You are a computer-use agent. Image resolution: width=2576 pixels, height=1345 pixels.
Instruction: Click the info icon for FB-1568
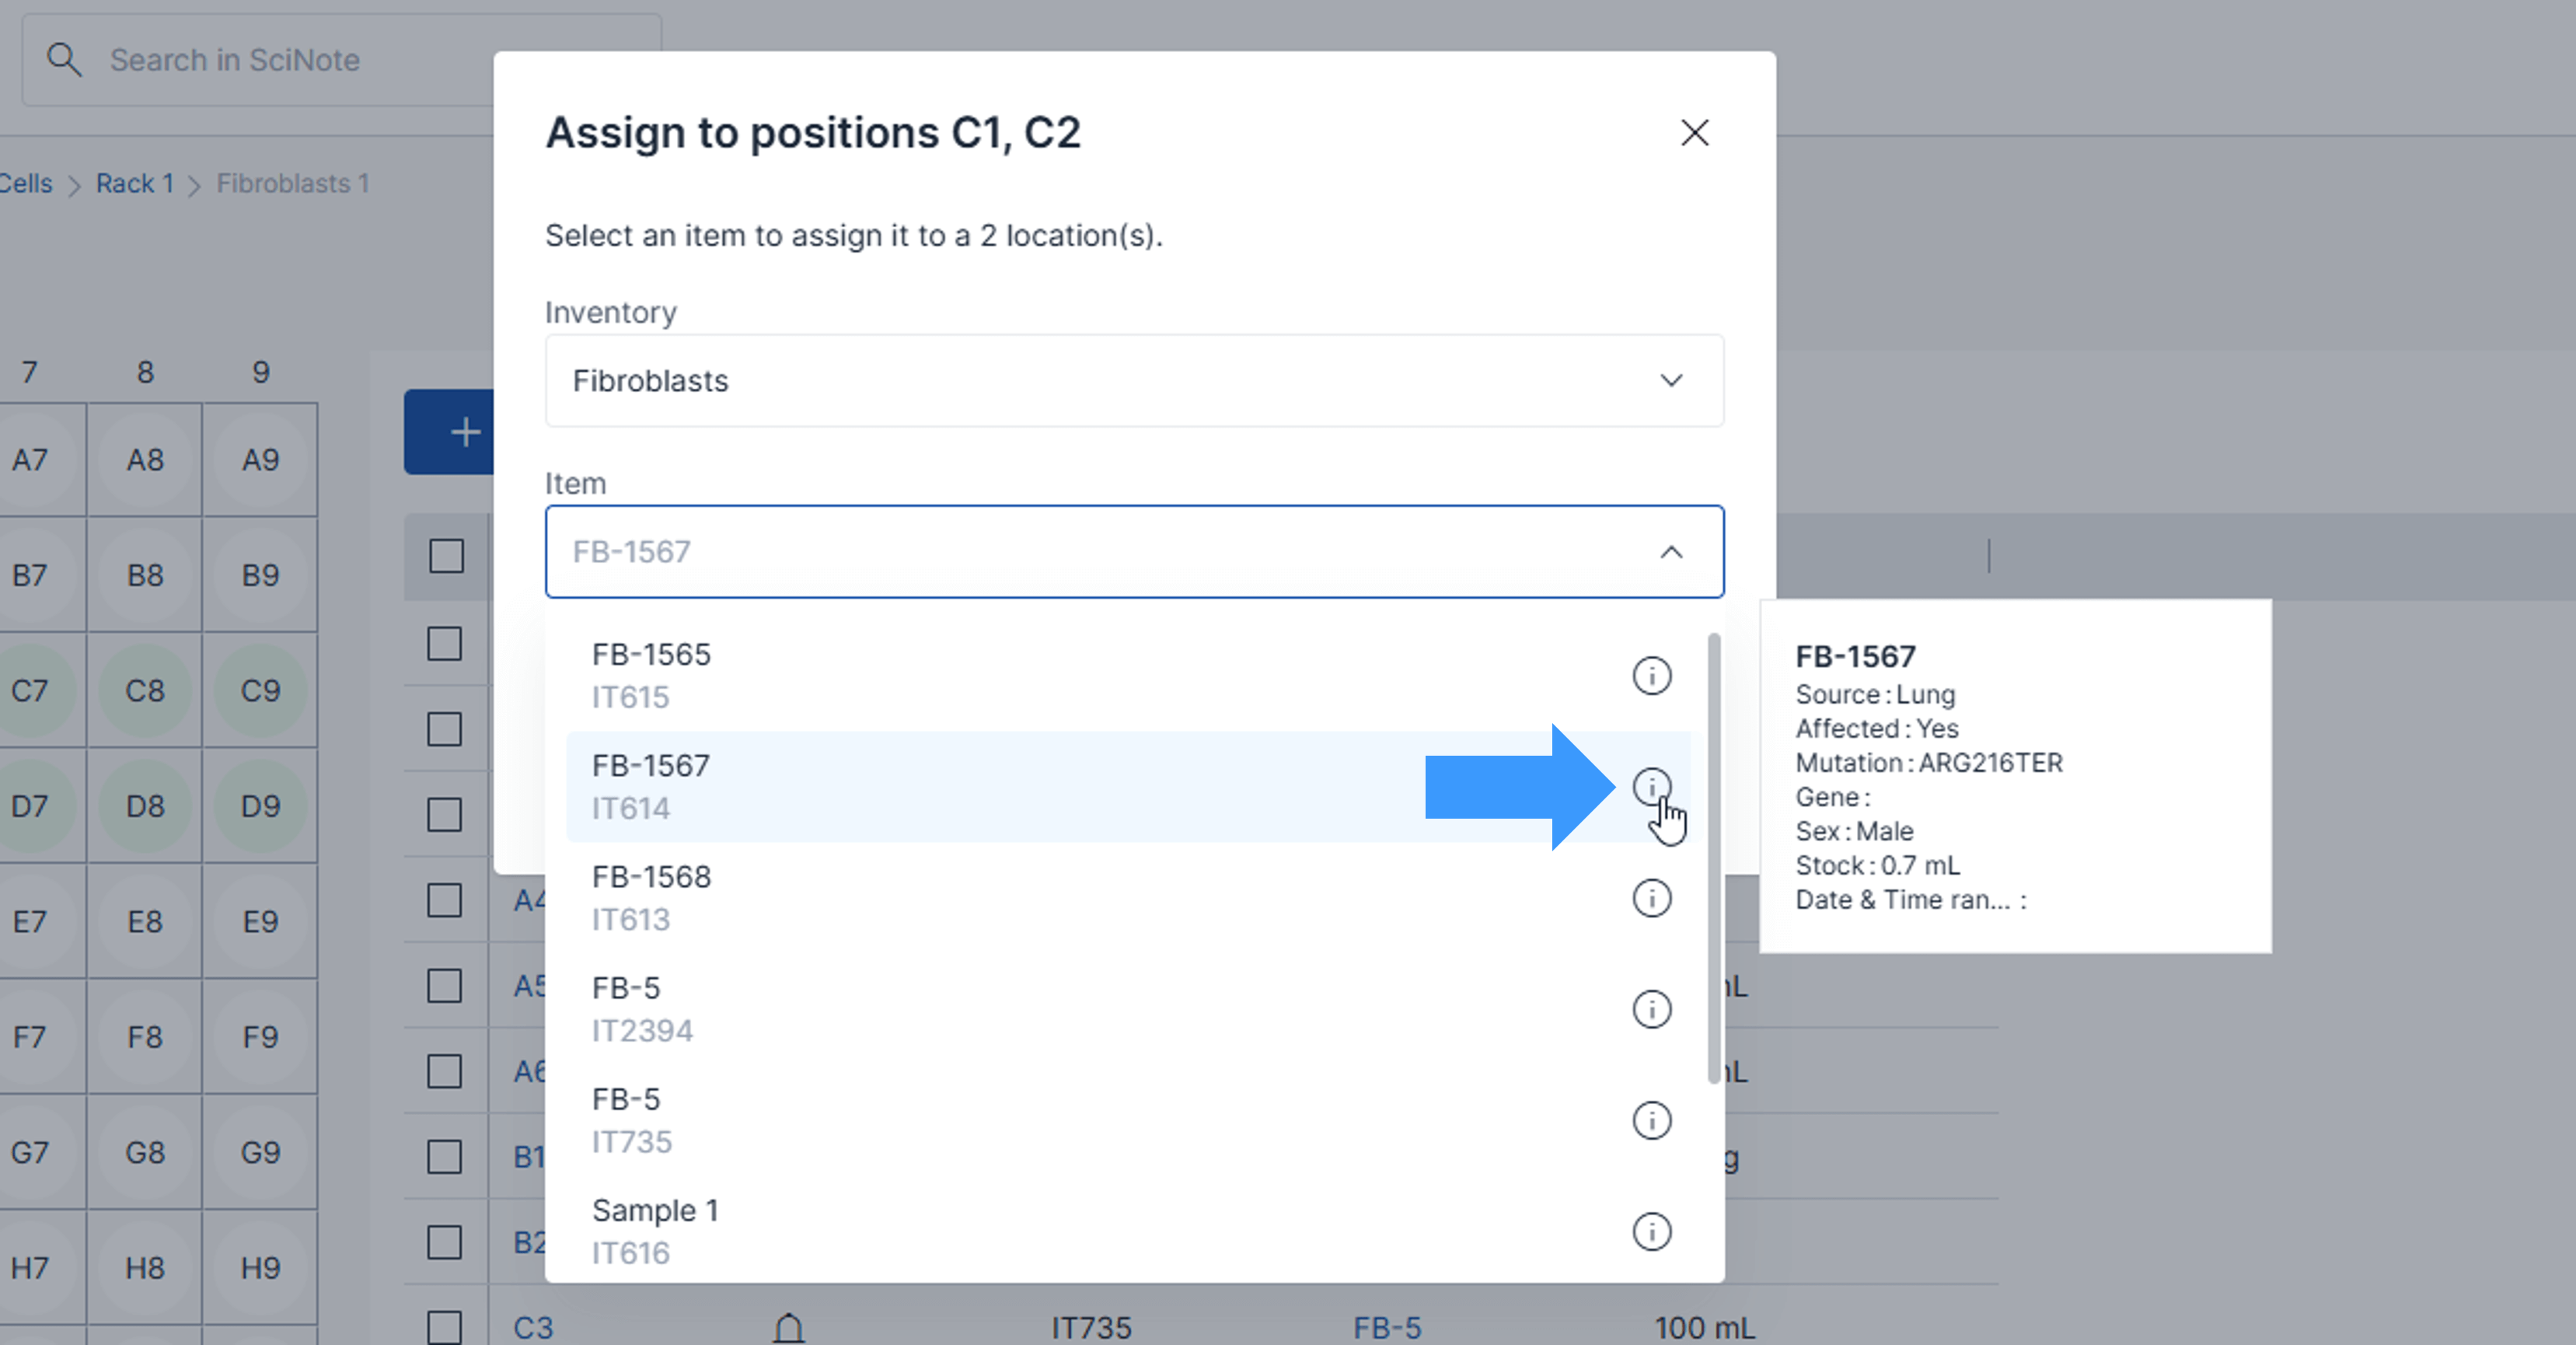pos(1651,898)
